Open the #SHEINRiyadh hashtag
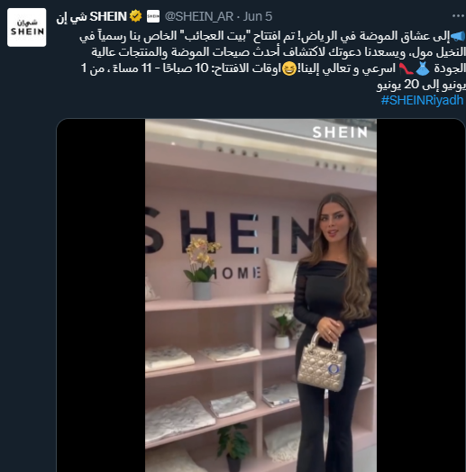Image resolution: width=466 pixels, height=472 pixels. pyautogui.click(x=422, y=100)
